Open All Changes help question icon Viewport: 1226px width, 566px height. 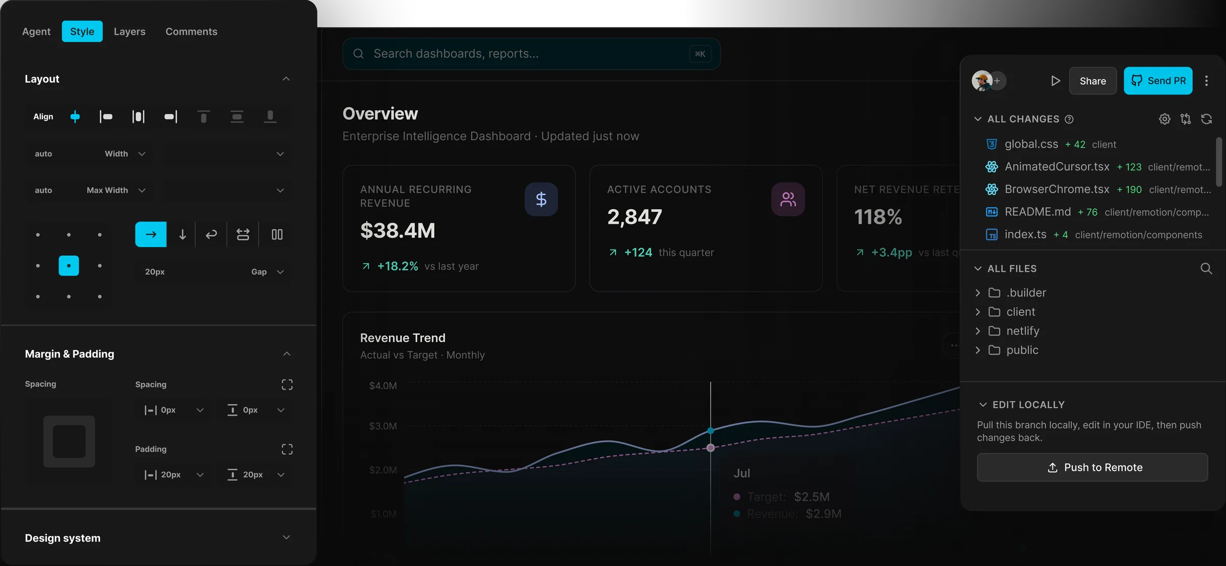coord(1069,119)
